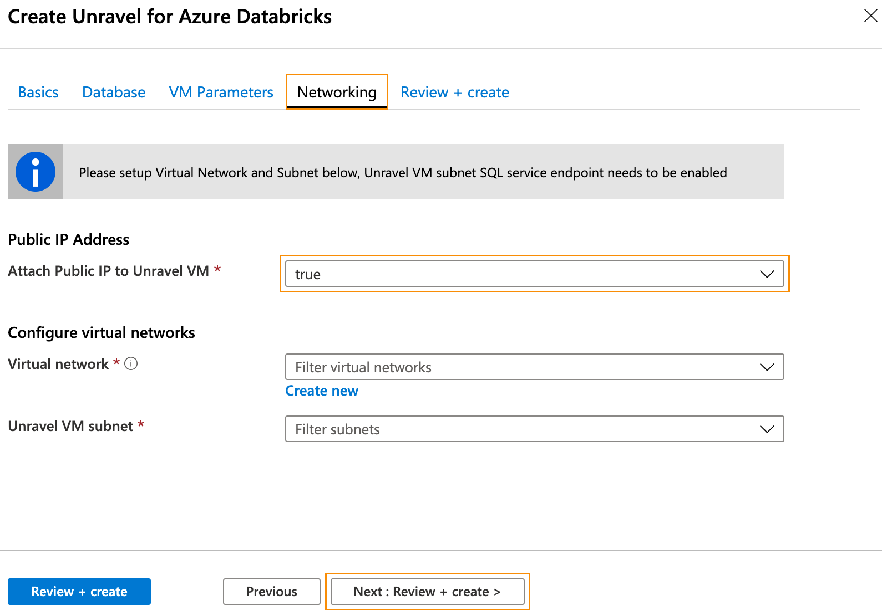Click the Virtual network field label

tap(58, 364)
